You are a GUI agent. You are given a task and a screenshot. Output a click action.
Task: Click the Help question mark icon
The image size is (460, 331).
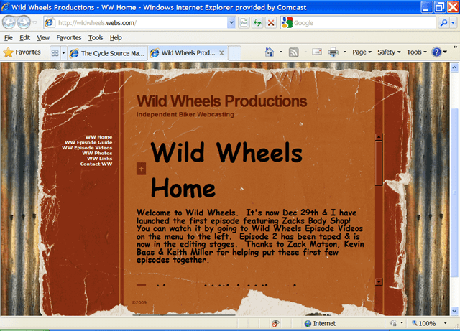click(436, 52)
